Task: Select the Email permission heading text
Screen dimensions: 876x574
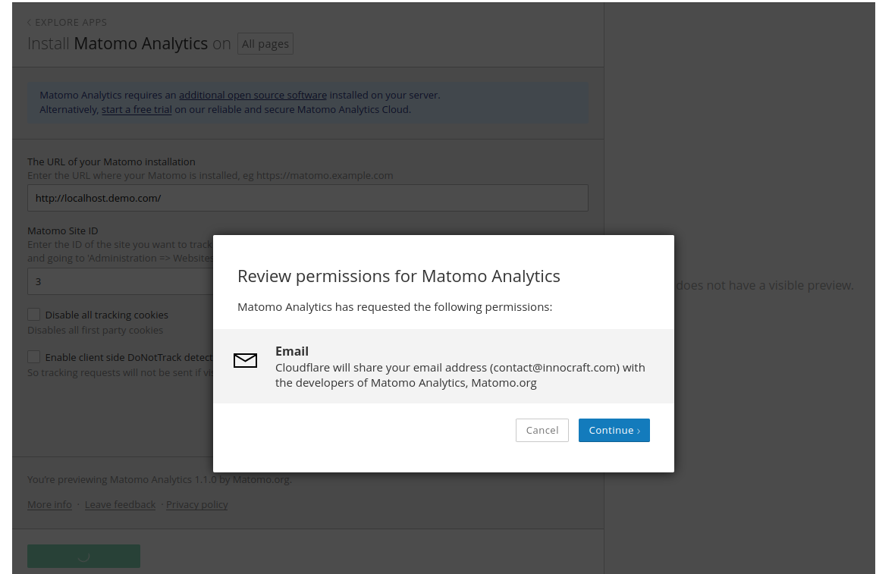Action: pyautogui.click(x=292, y=351)
